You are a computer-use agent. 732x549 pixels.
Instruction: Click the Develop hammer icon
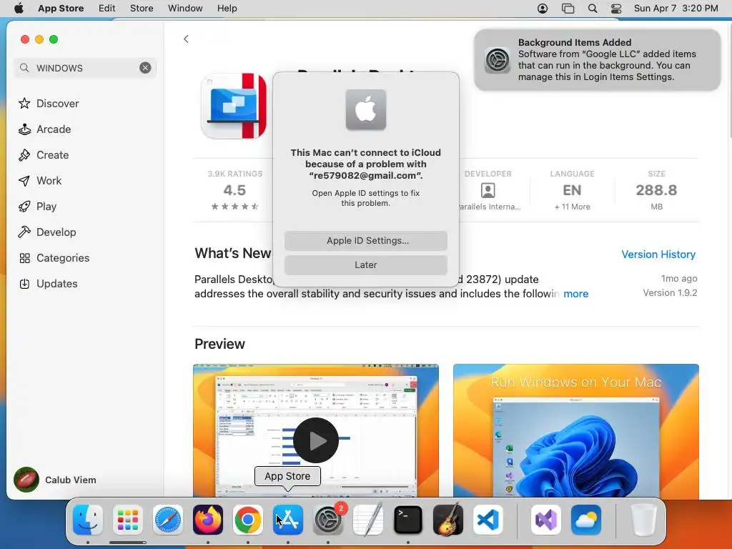point(24,232)
